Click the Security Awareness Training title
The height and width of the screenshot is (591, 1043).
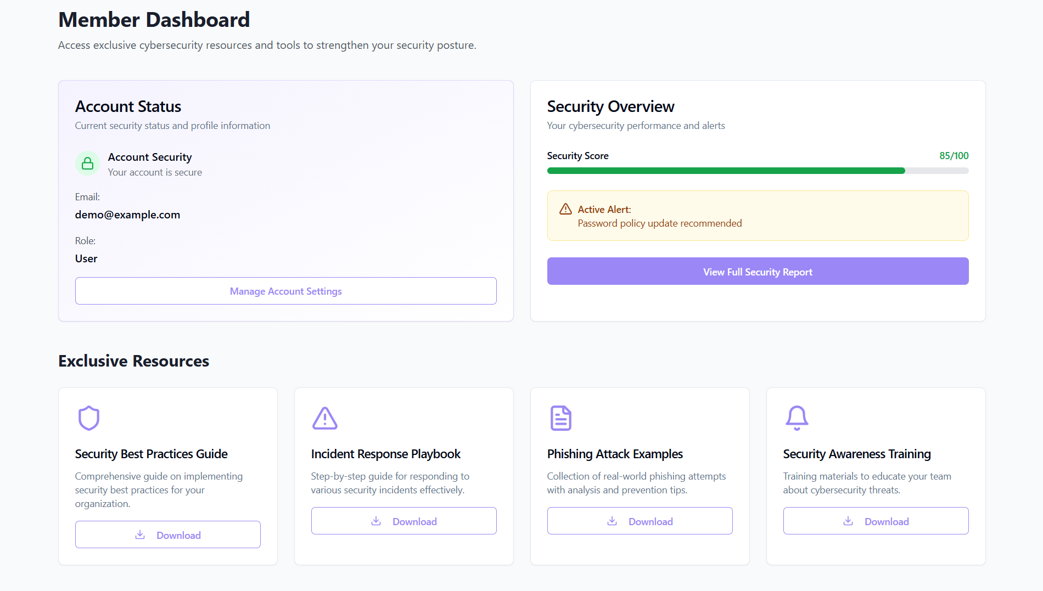[x=857, y=454]
